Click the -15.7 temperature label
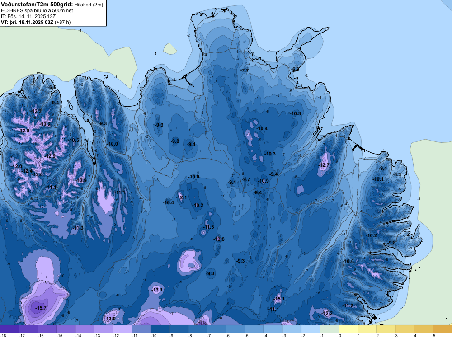 41,308
